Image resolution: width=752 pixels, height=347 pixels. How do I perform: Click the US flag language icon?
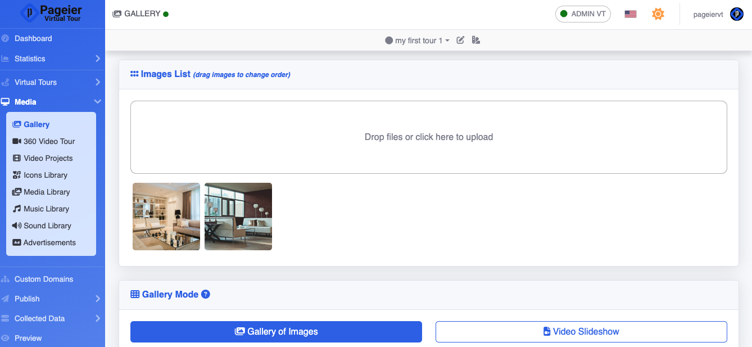(x=631, y=14)
